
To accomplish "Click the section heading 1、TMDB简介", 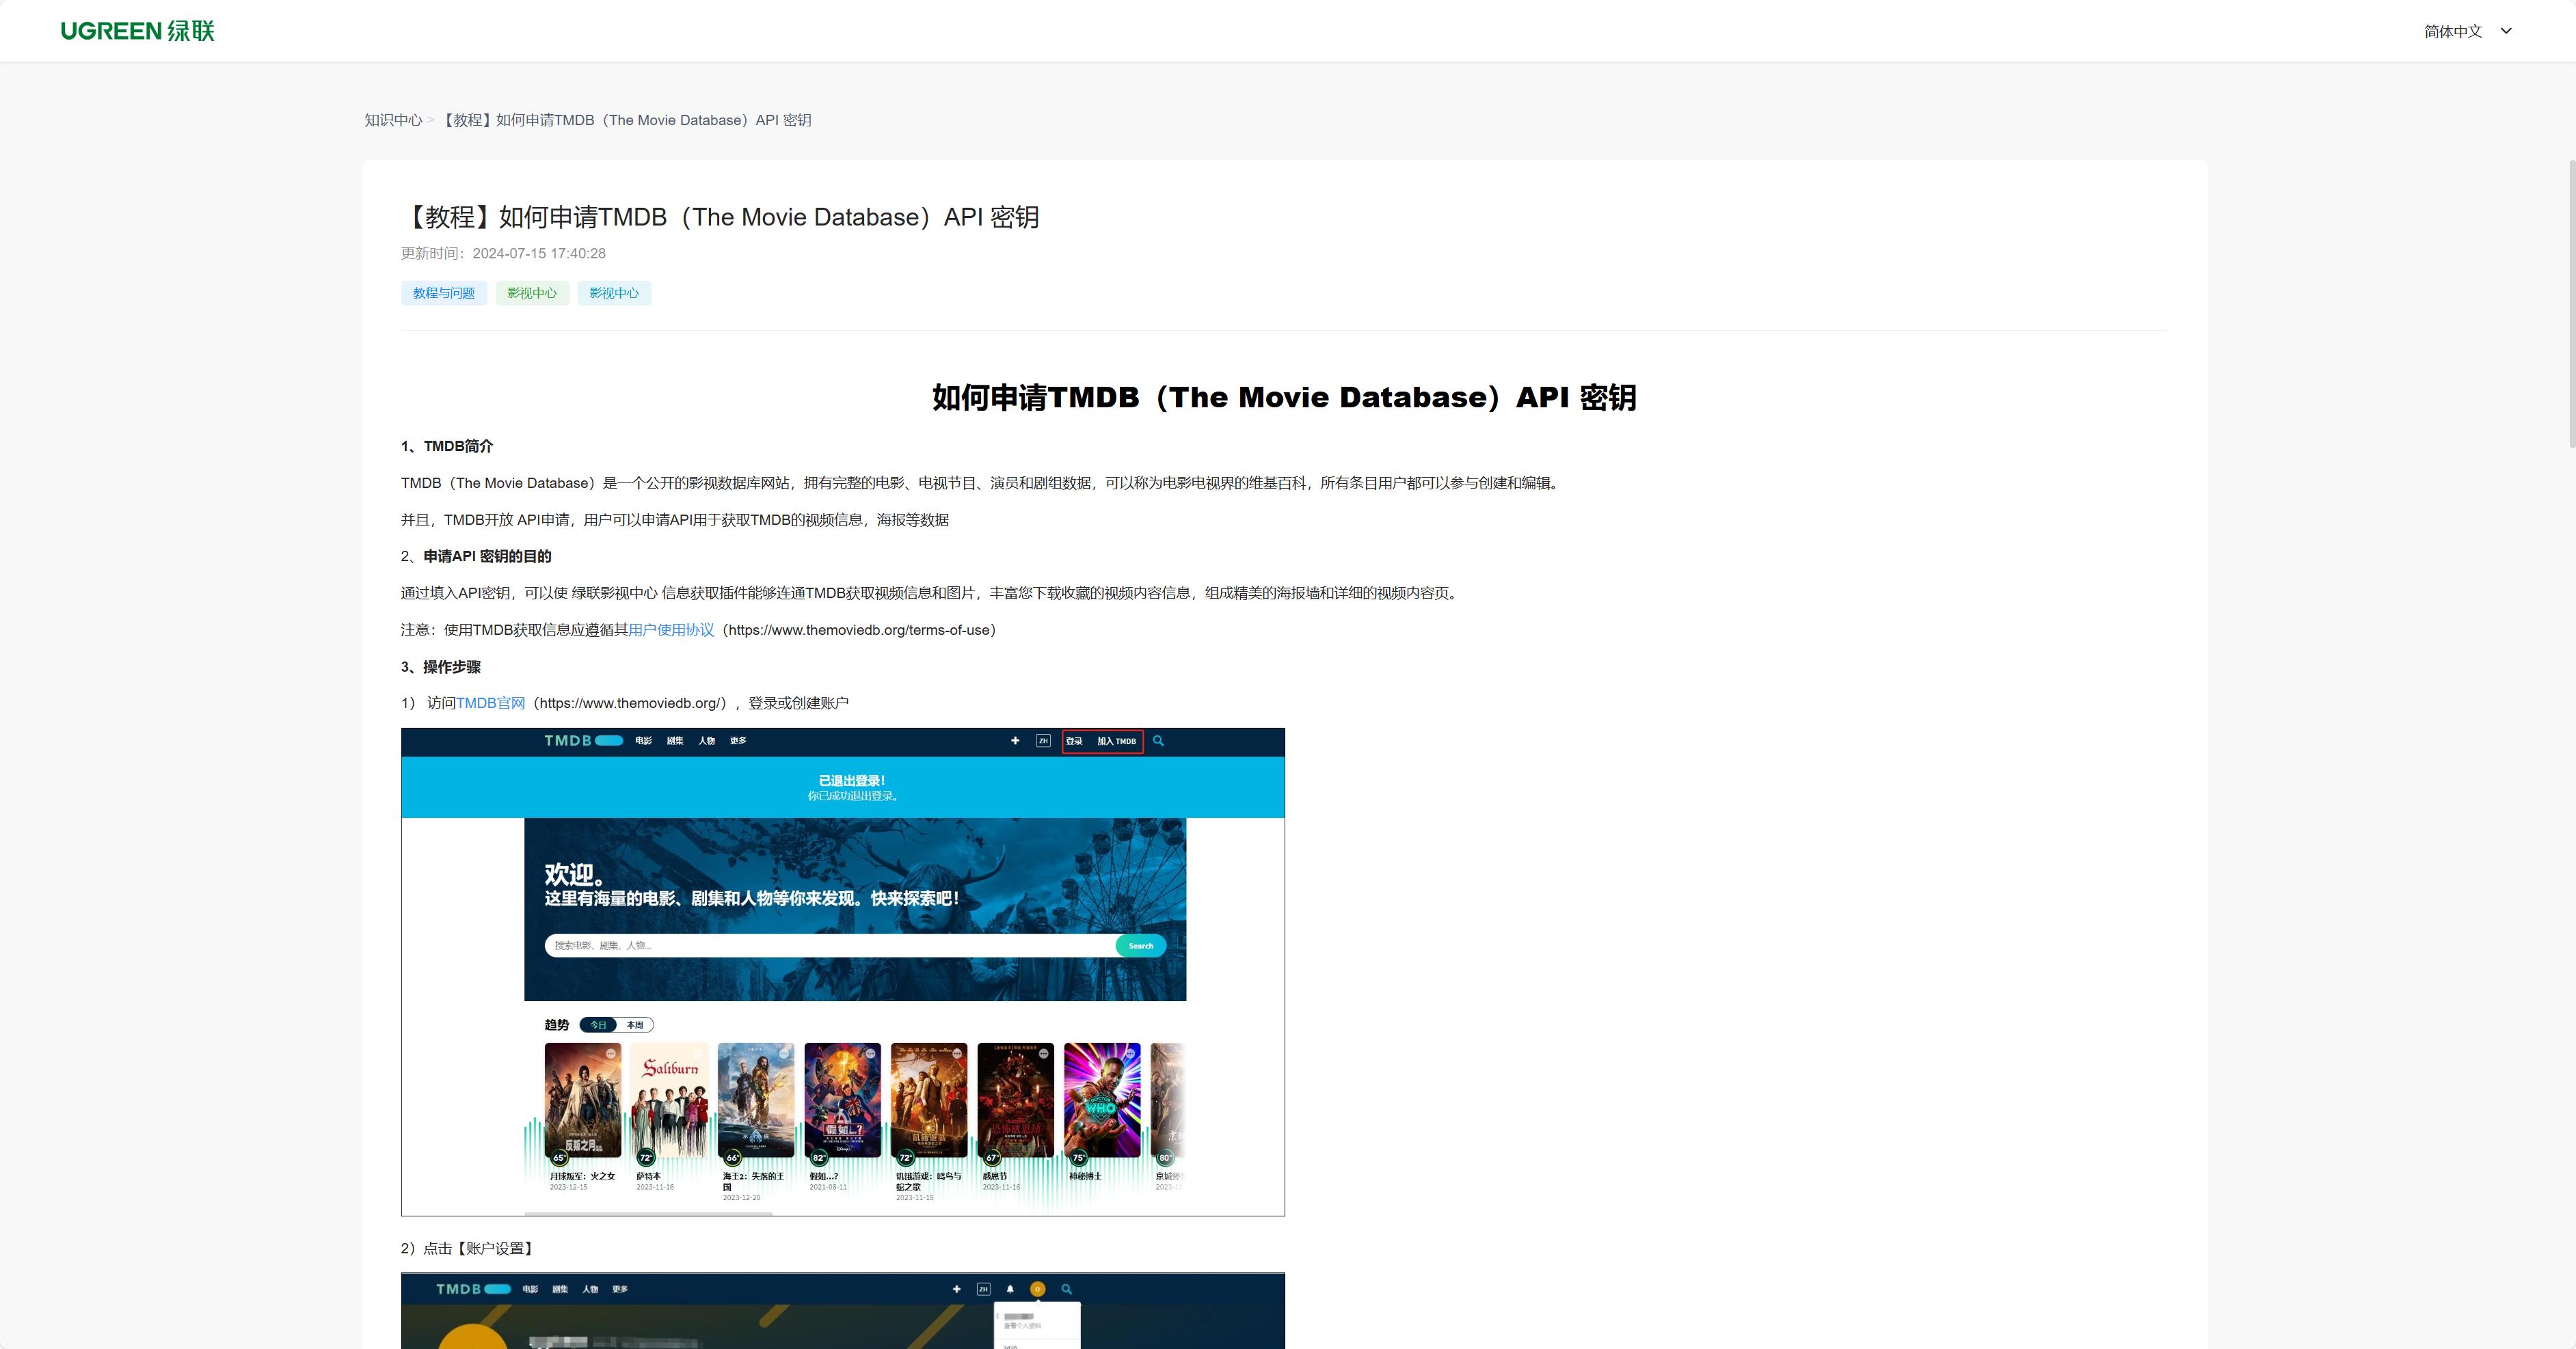I will (x=447, y=446).
